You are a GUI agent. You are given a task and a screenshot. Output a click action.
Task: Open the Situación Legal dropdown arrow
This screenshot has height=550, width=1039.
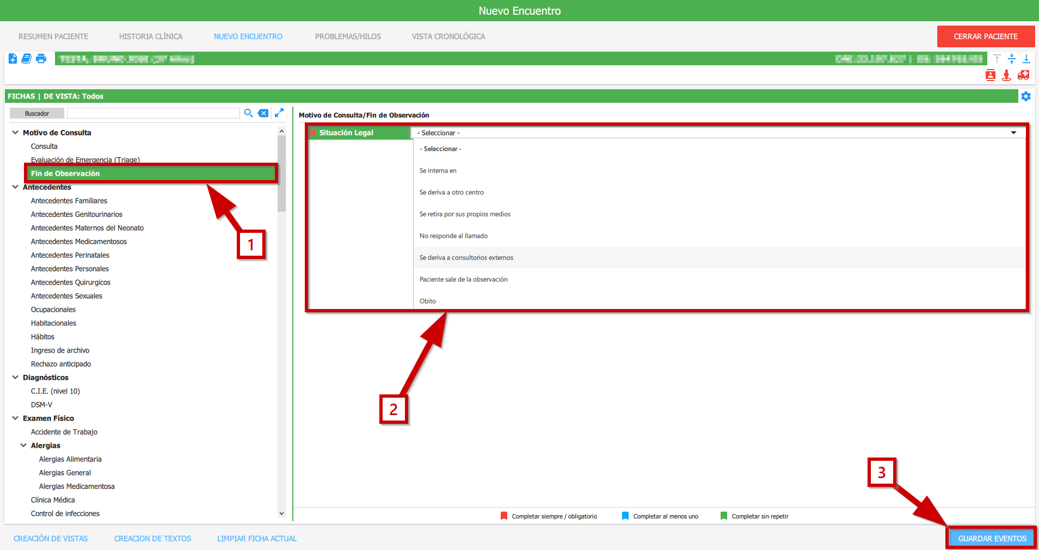click(1013, 133)
